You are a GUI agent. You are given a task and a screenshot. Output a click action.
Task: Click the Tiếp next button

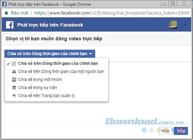point(181,131)
